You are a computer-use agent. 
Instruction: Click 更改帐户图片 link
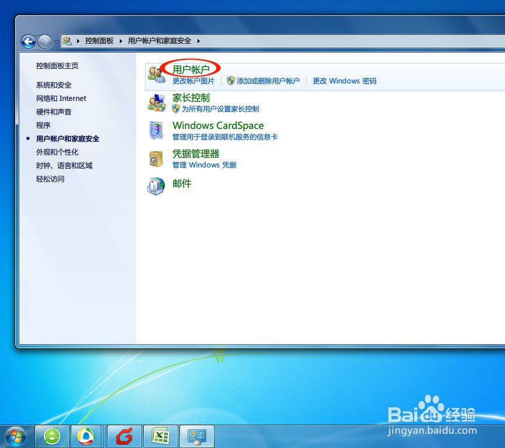pos(193,81)
